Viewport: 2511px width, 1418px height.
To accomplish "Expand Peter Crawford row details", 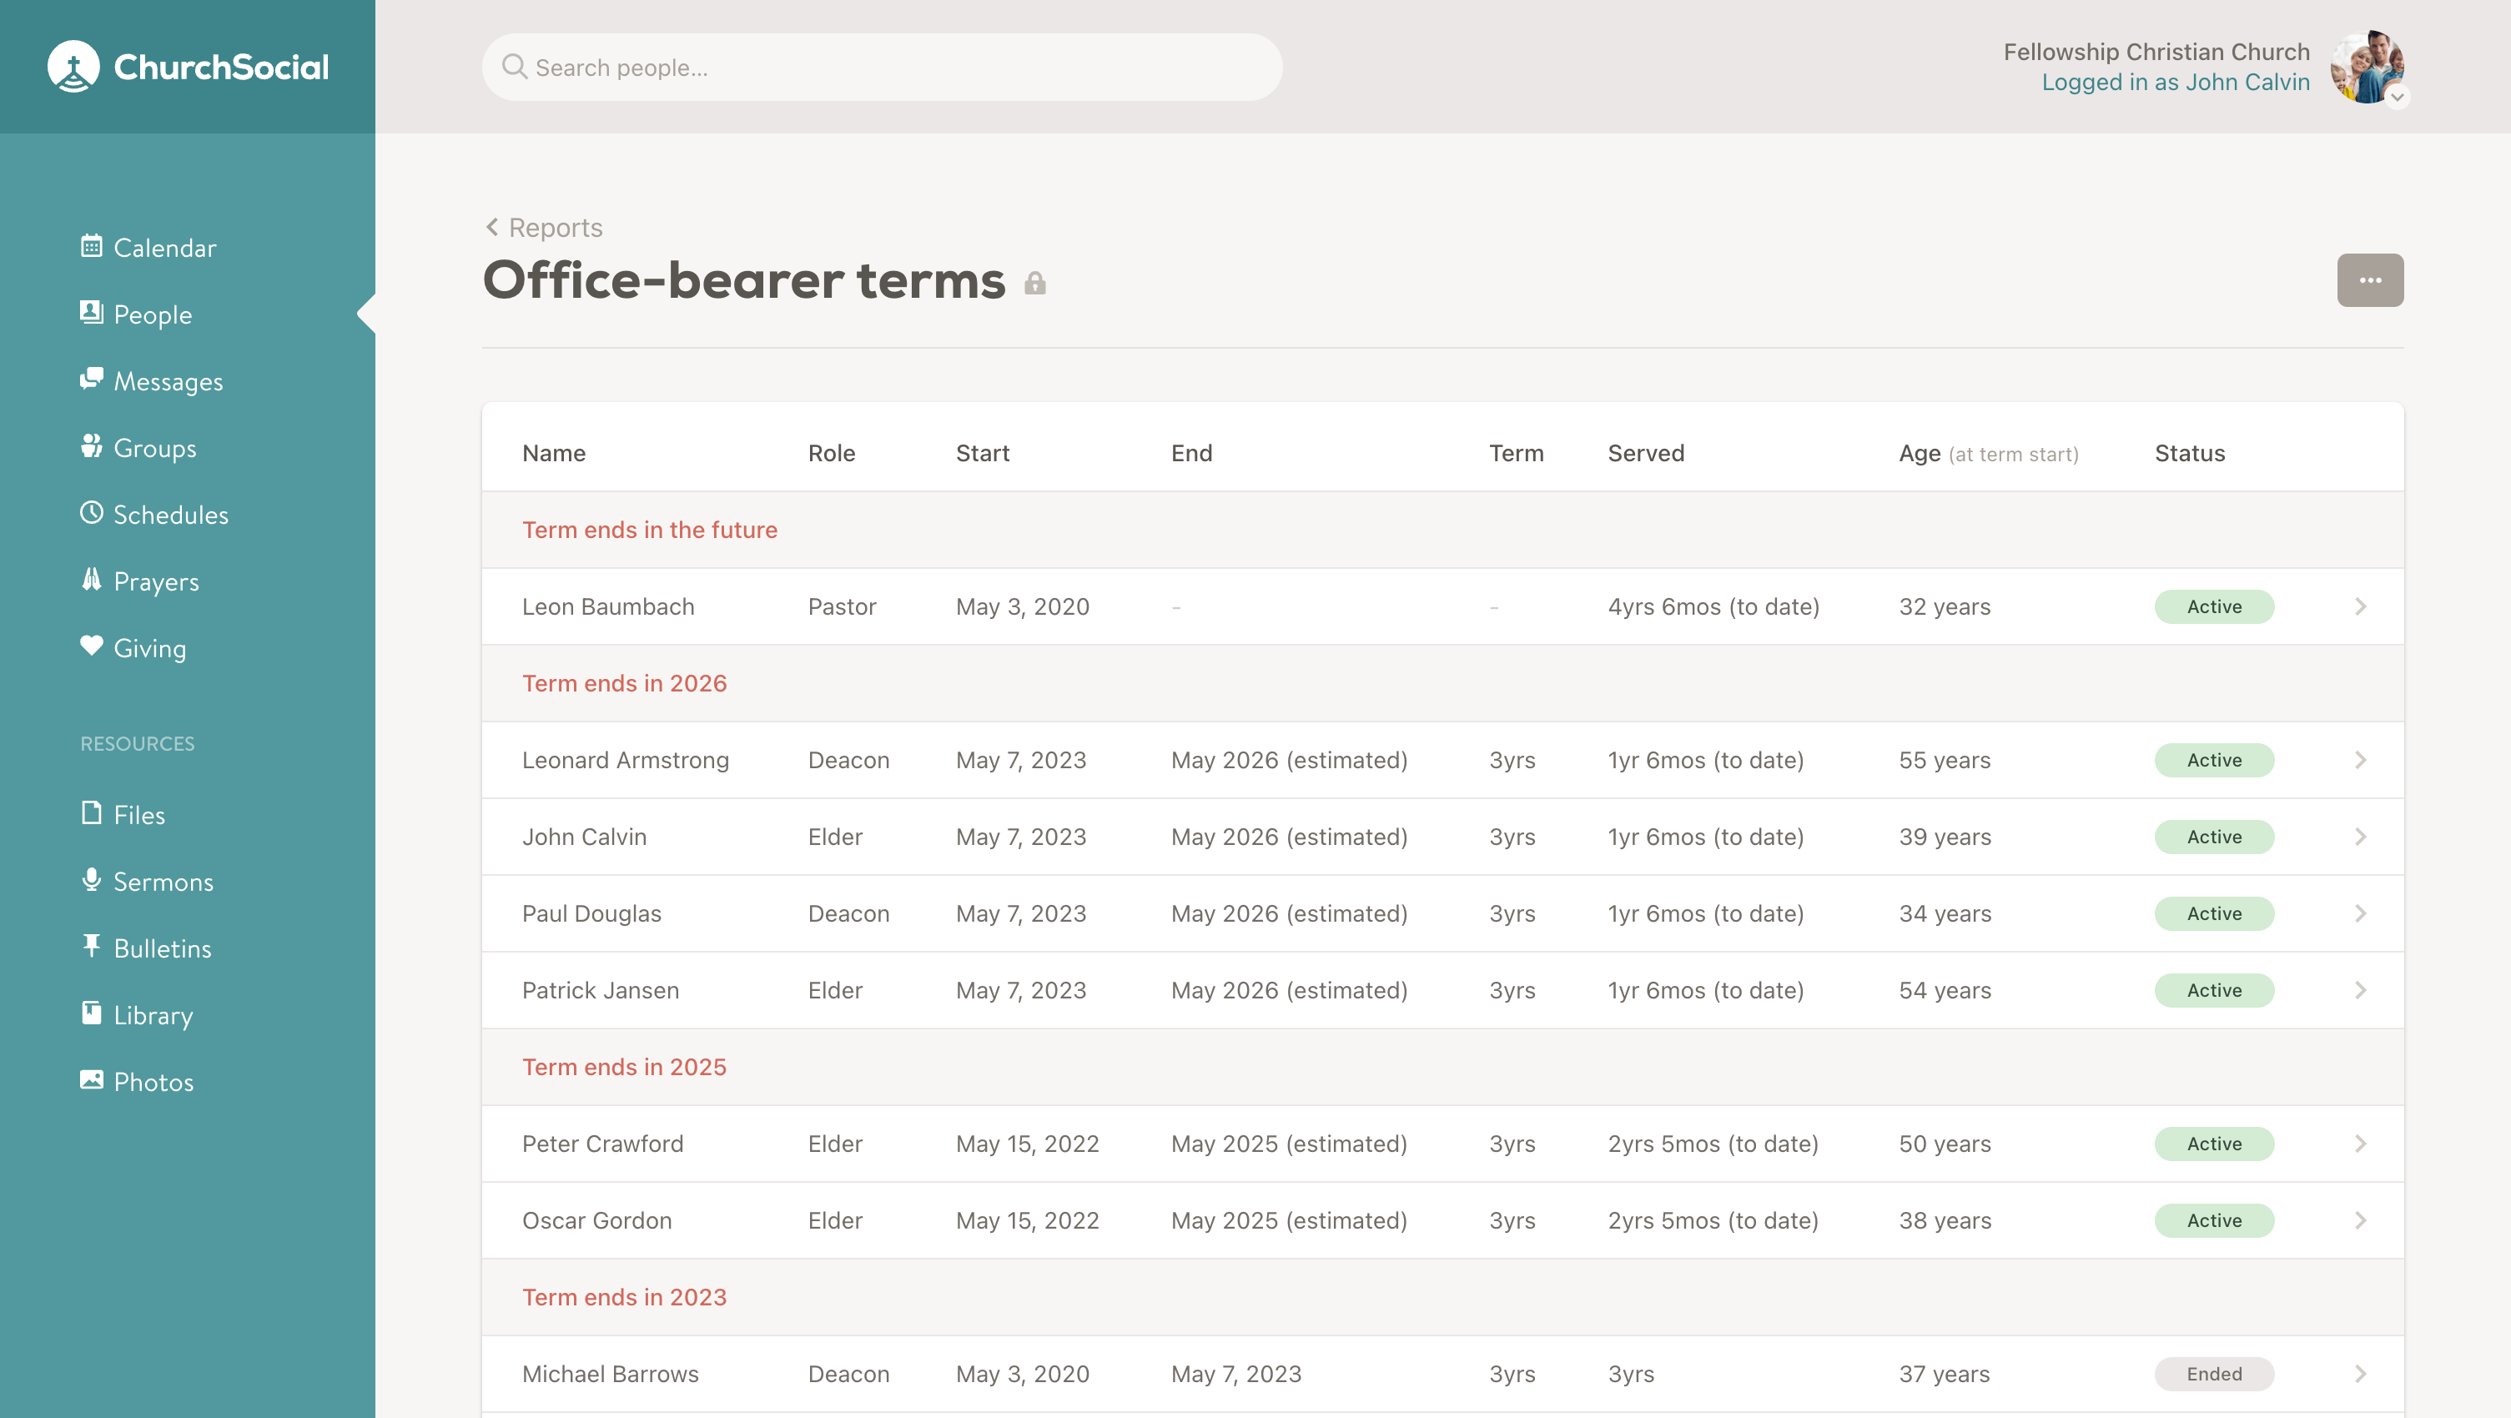I will pos(2361,1142).
